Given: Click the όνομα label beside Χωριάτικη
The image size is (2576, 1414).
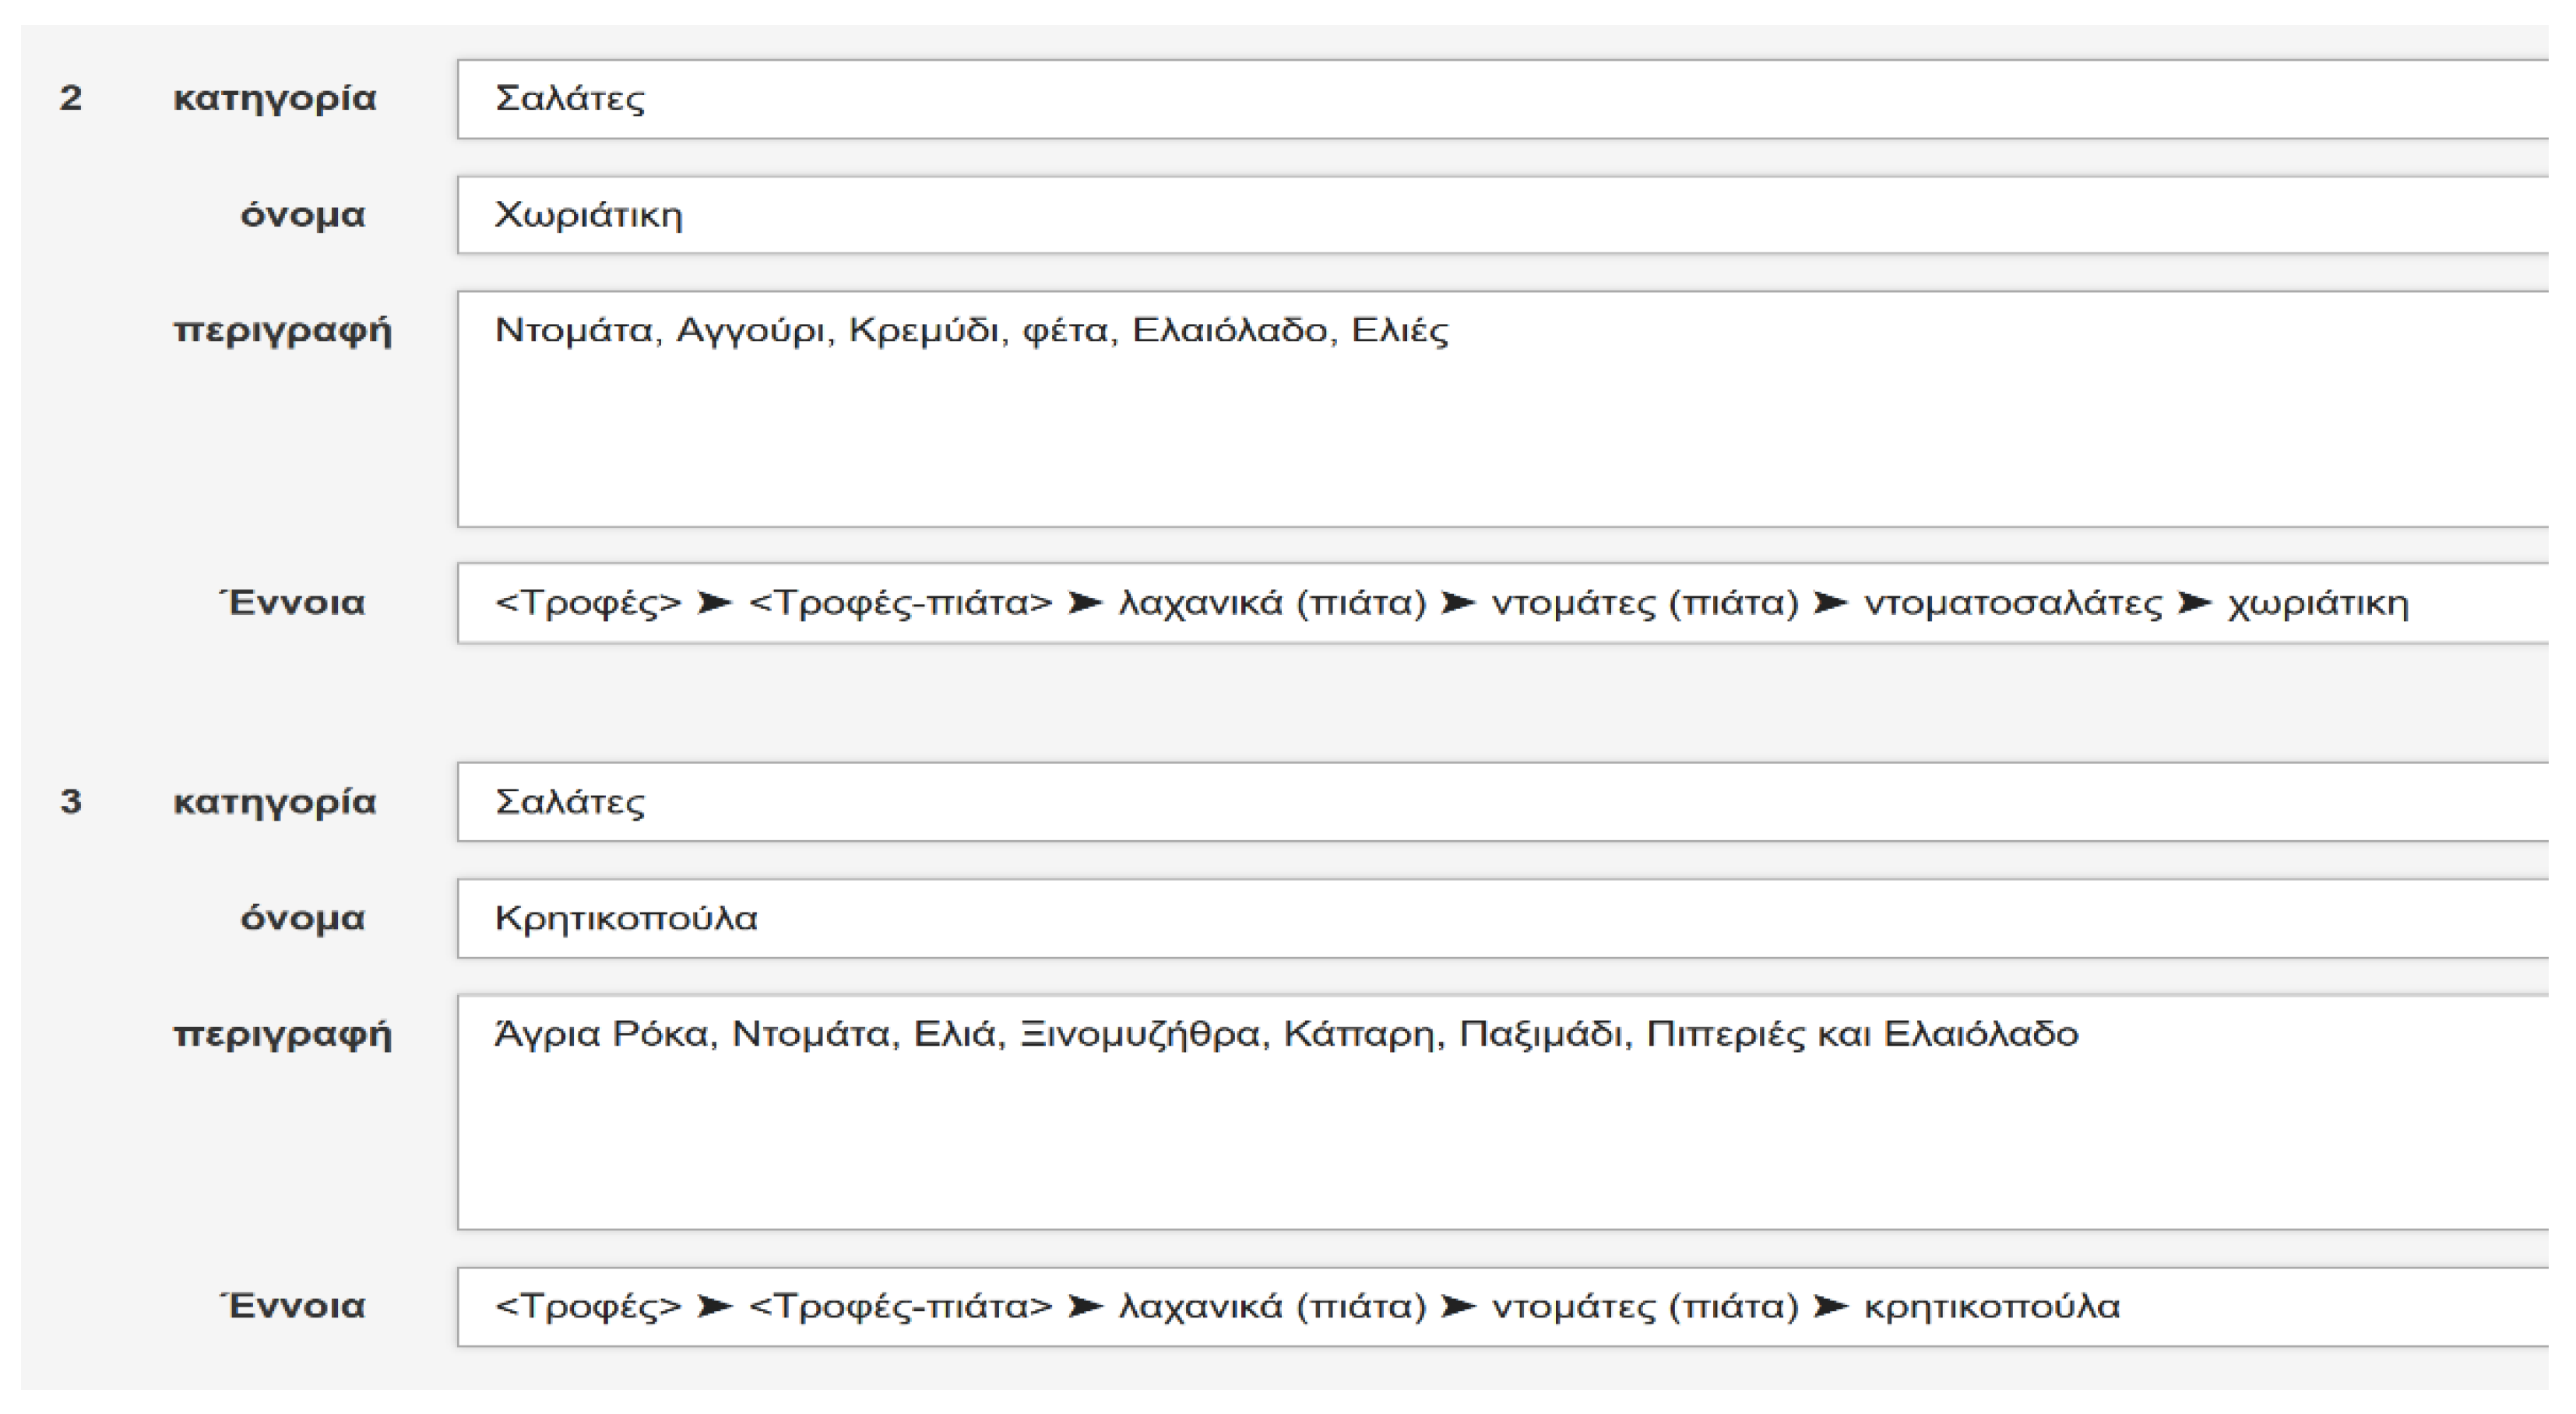Looking at the screenshot, I should [302, 215].
